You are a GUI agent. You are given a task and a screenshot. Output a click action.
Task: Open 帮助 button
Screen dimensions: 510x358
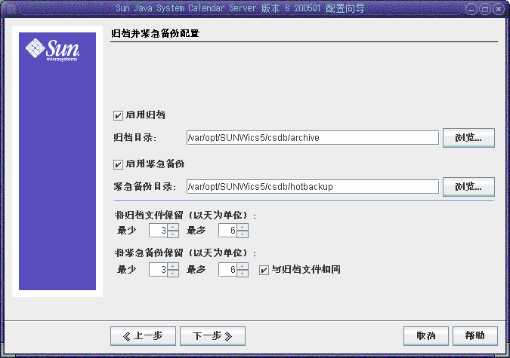[x=475, y=336]
